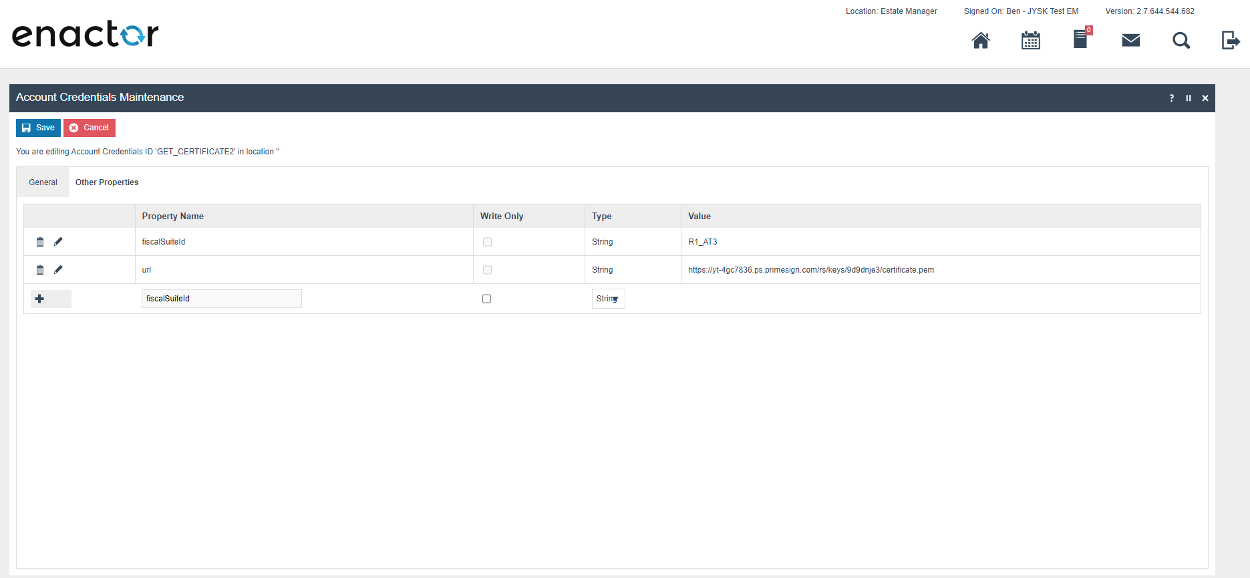This screenshot has width=1250, height=578.
Task: Cancel editing account credentials
Action: pyautogui.click(x=90, y=128)
